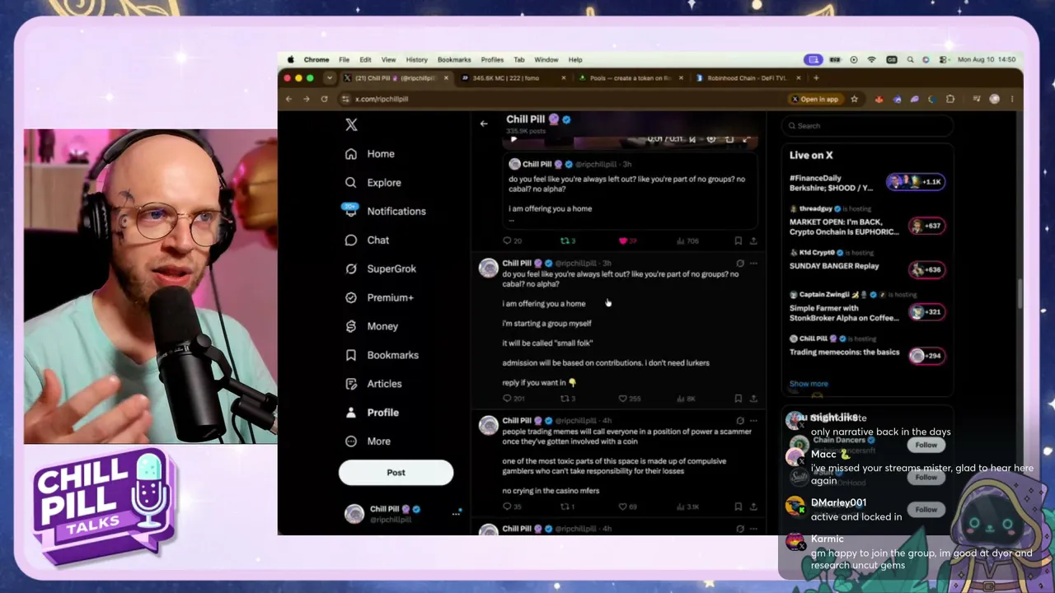Viewport: 1055px width, 593px height.
Task: Repost the 'small folk' post
Action: pos(568,399)
